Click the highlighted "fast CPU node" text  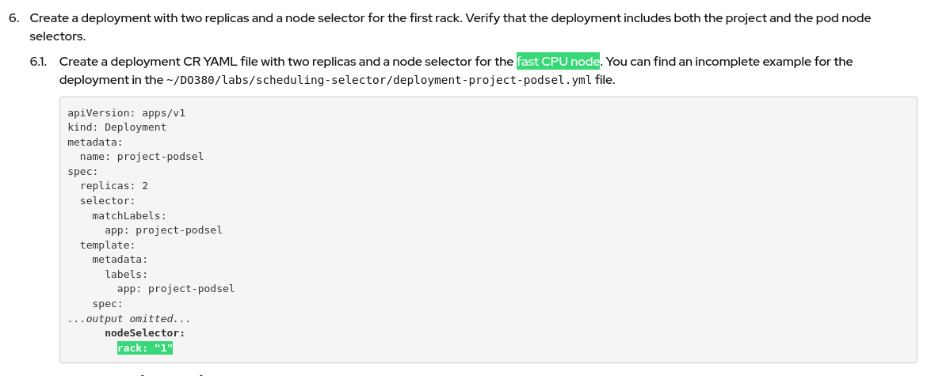tap(558, 62)
